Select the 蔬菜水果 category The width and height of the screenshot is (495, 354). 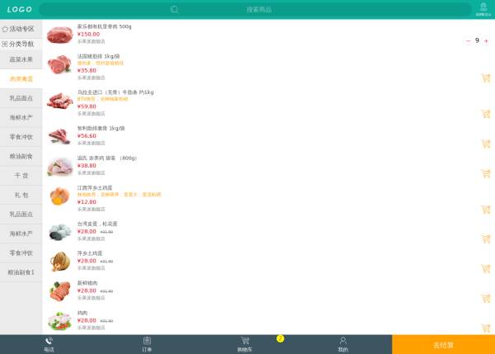click(21, 59)
